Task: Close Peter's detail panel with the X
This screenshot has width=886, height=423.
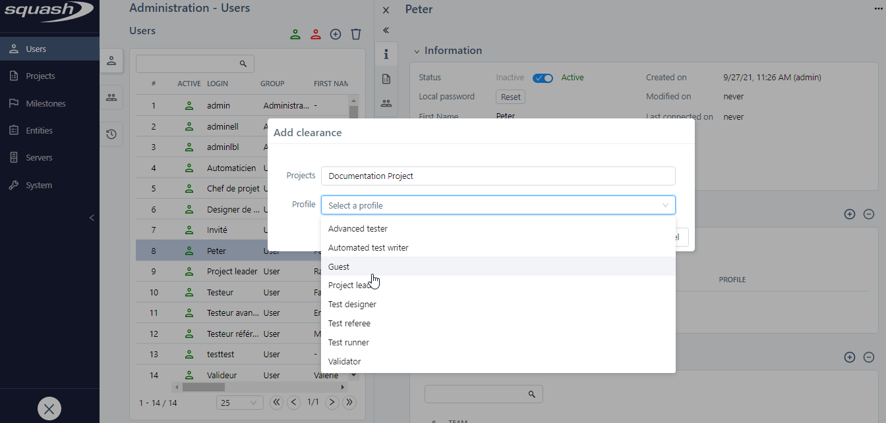Action: 386,10
